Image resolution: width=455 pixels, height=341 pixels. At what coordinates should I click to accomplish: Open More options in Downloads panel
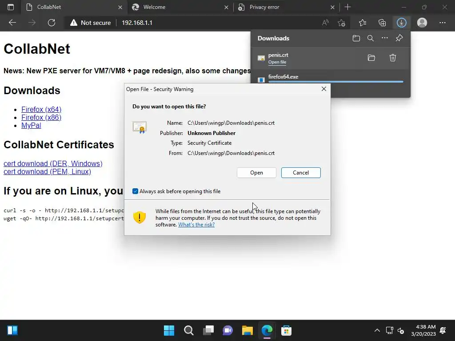click(x=385, y=38)
